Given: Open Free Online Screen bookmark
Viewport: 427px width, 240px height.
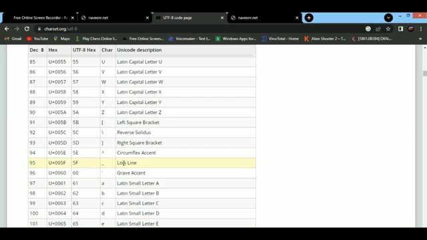Looking at the screenshot, I should pyautogui.click(x=143, y=39).
